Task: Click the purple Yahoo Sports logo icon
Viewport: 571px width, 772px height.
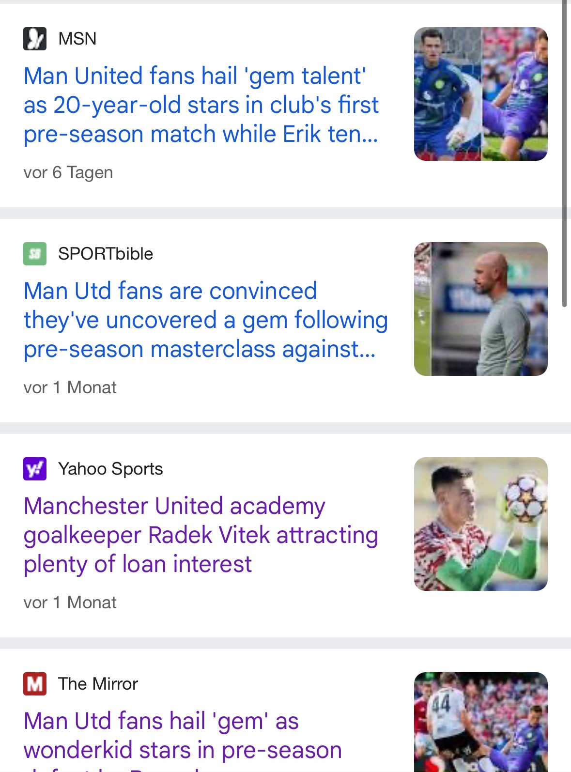Action: [x=35, y=469]
